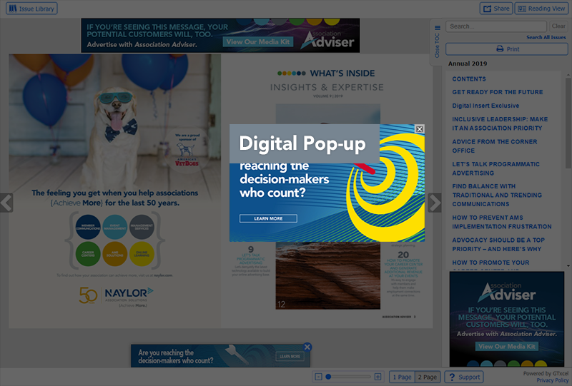Click the zoom in plus icon
The height and width of the screenshot is (386, 572).
pos(378,377)
